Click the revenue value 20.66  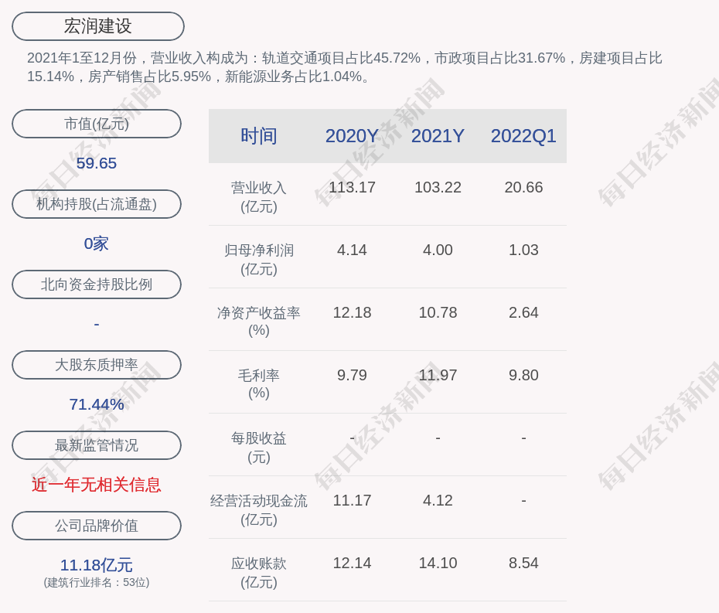pyautogui.click(x=523, y=187)
